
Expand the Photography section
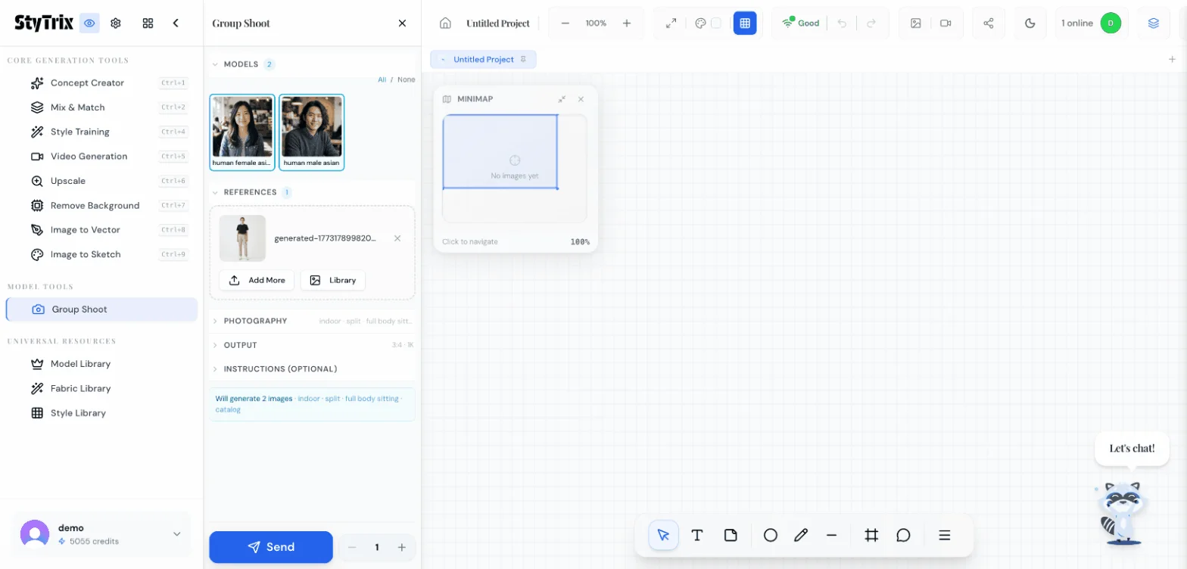tap(255, 321)
